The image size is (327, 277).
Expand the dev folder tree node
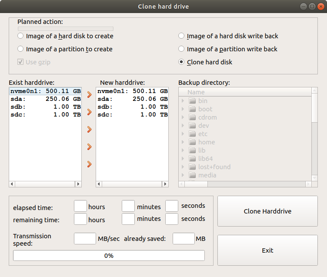[183, 125]
